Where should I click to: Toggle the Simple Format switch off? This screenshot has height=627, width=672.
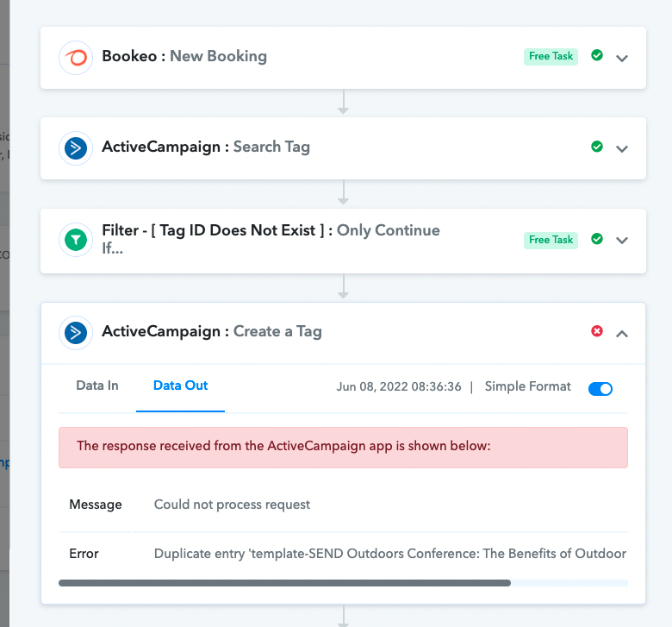tap(600, 389)
